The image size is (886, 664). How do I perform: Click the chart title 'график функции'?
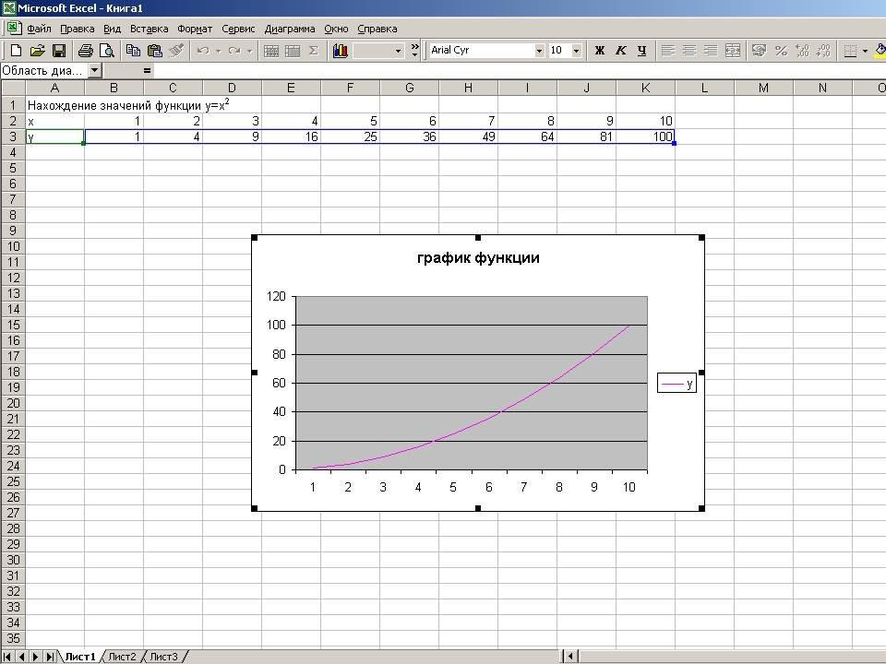(x=478, y=258)
